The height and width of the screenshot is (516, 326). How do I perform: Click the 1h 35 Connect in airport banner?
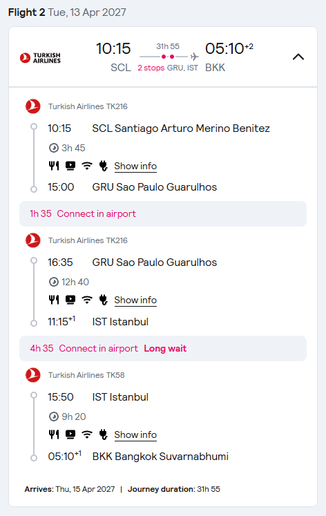(163, 214)
